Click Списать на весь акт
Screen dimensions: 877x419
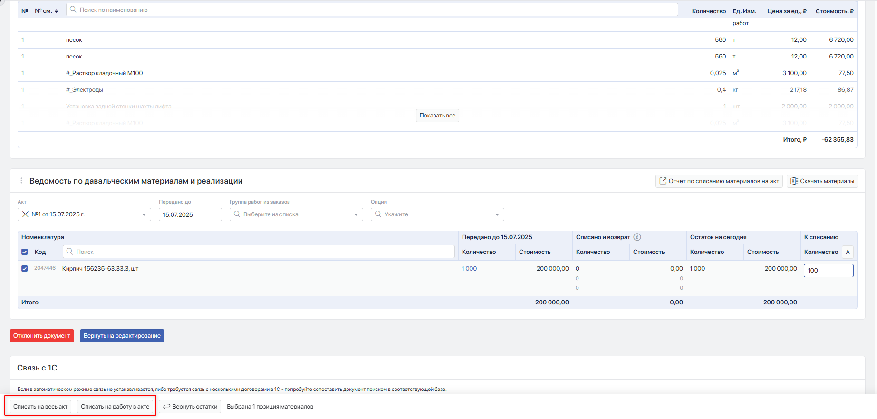point(40,407)
